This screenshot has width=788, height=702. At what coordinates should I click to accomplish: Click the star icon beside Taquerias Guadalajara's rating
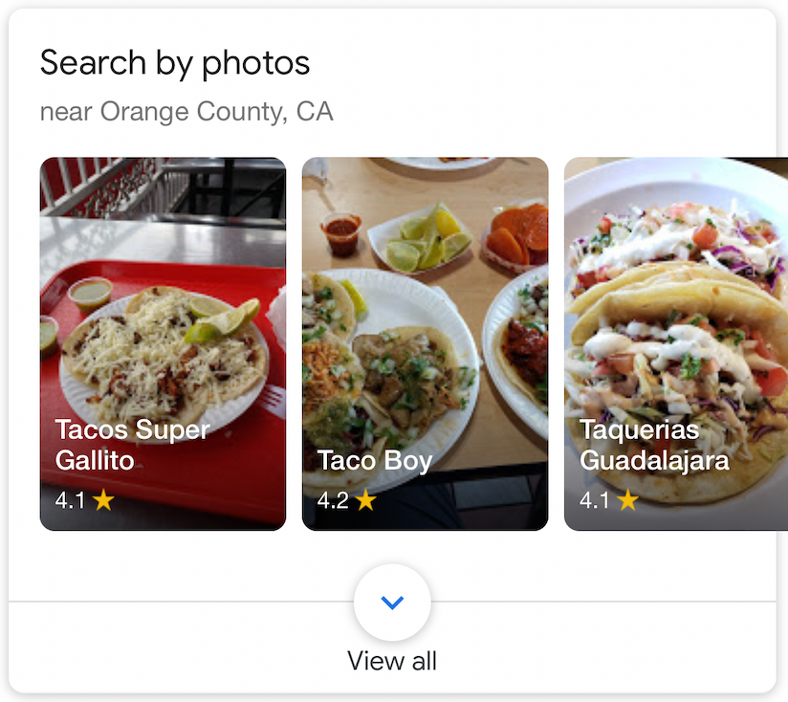pyautogui.click(x=627, y=500)
